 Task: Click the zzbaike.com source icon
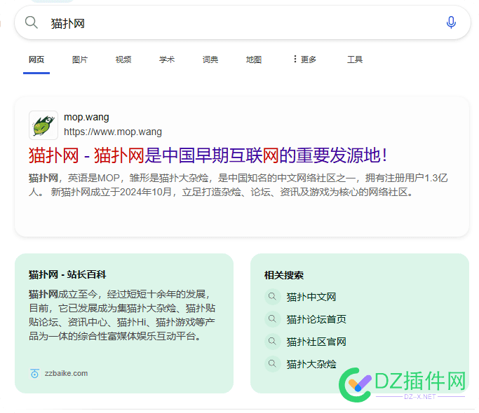(34, 373)
